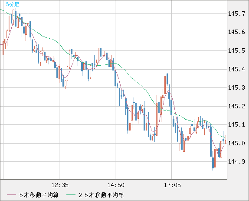The width and height of the screenshot is (249, 201).
Task: Click the 144.9 price axis label
Action: 236,162
